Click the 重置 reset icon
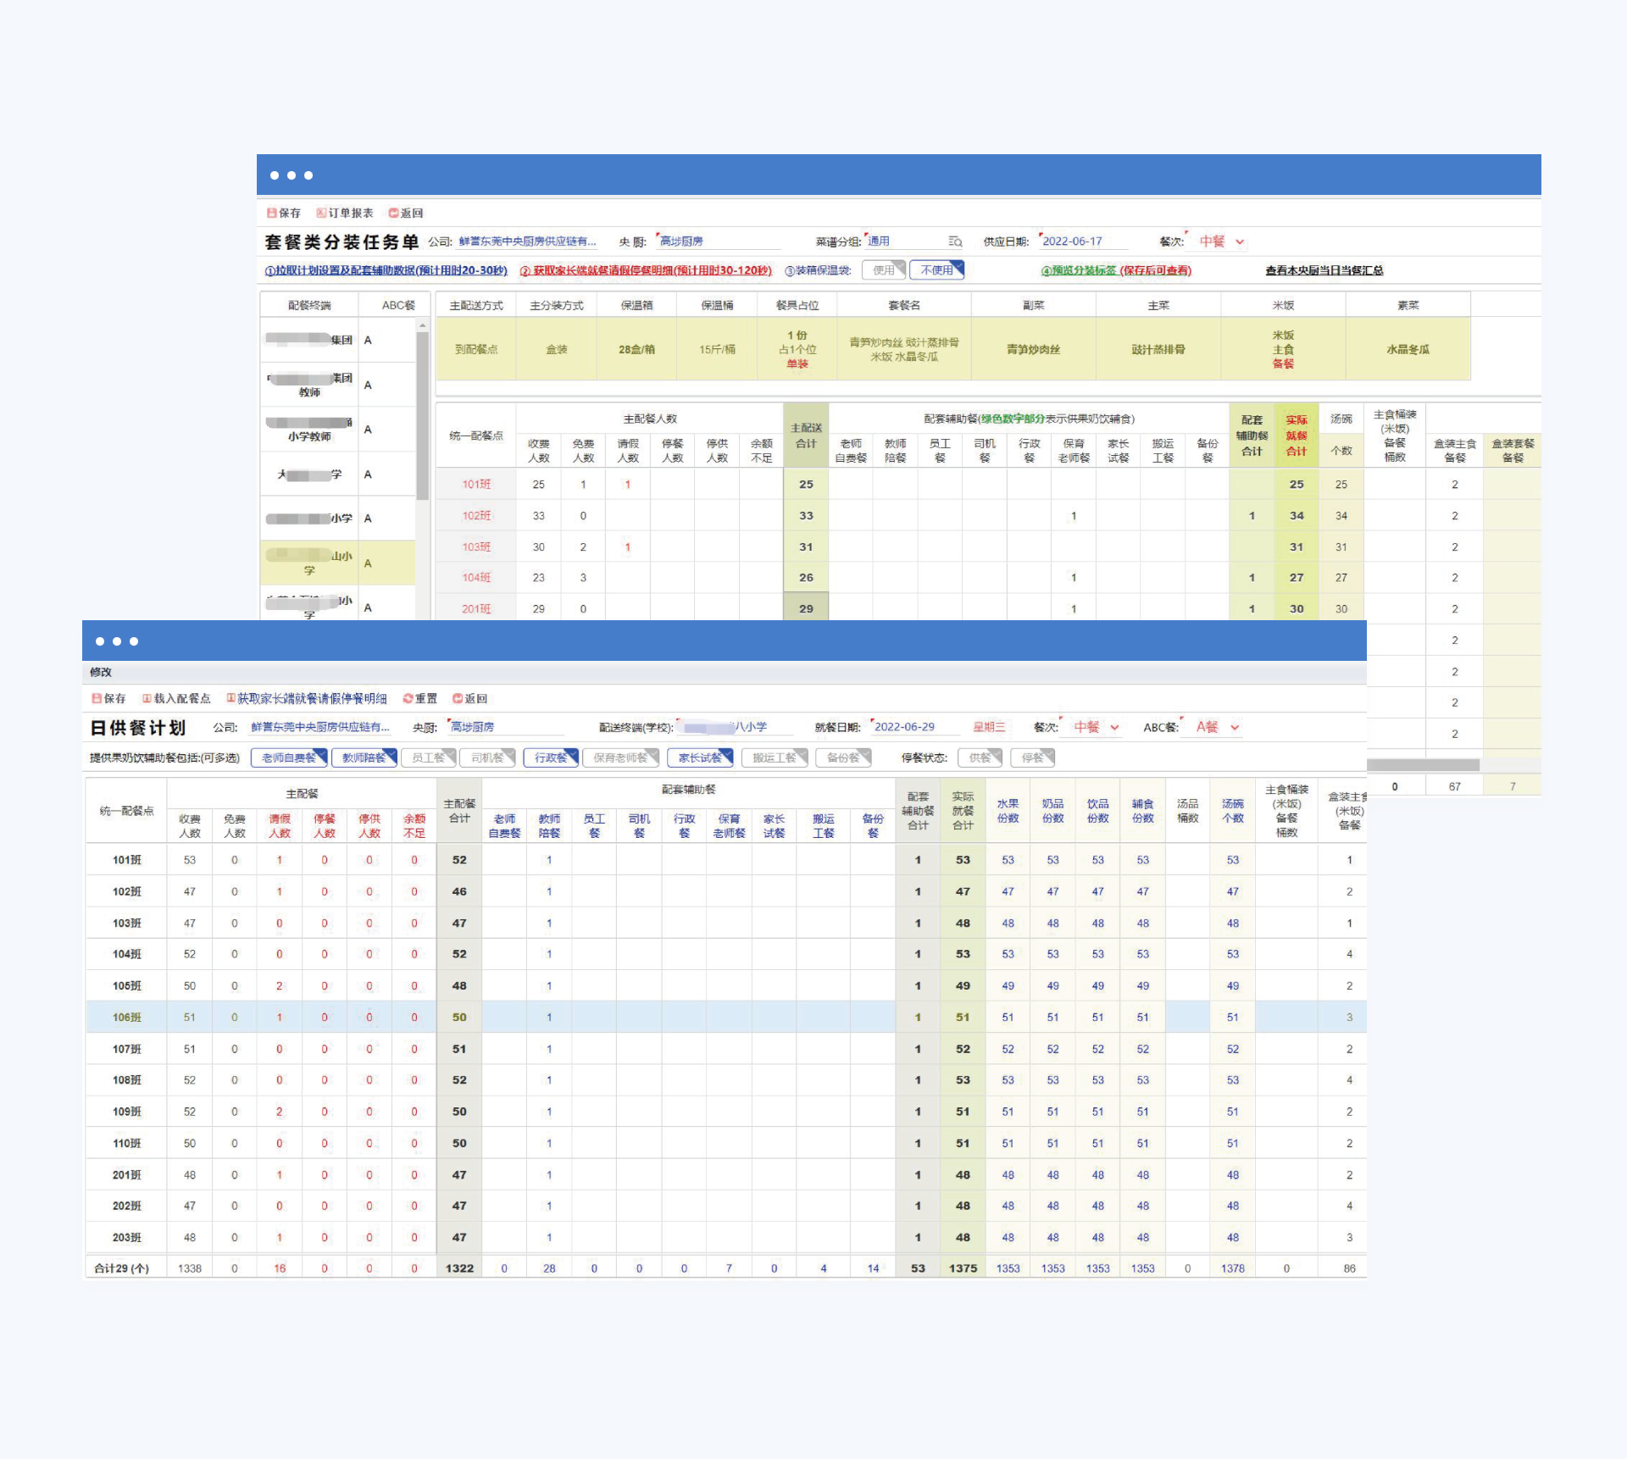1627x1459 pixels. (x=408, y=699)
